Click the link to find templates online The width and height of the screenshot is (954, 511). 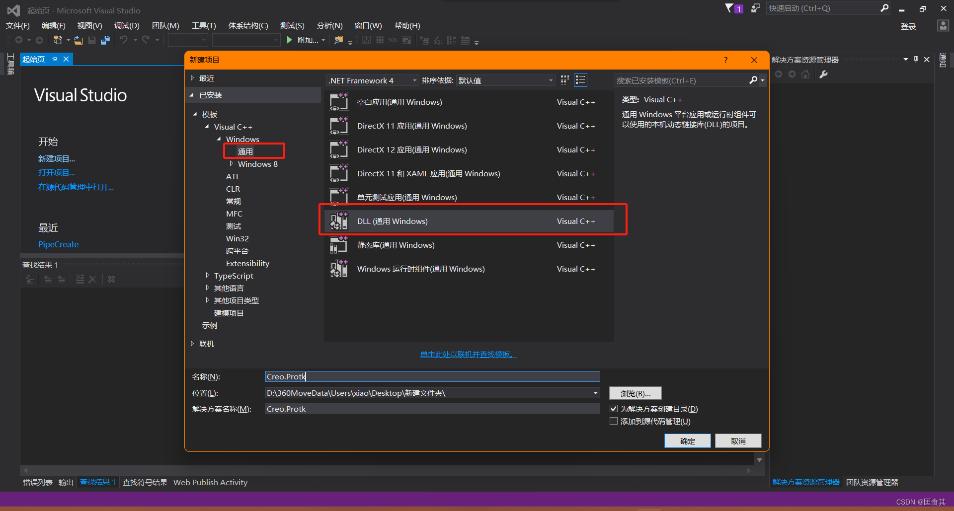coord(468,354)
